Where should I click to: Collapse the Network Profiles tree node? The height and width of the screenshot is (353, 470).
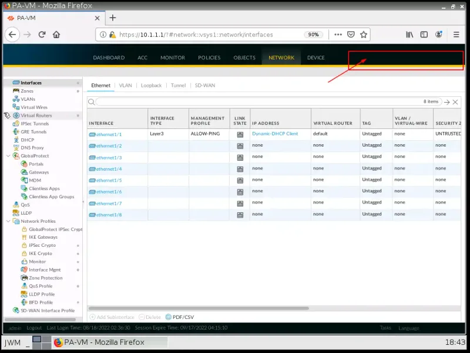pos(8,222)
